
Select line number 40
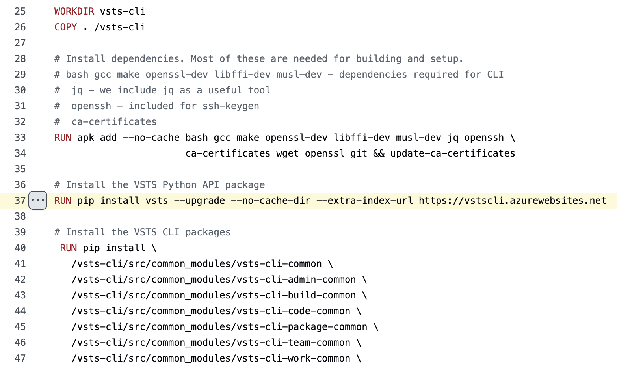pos(20,248)
